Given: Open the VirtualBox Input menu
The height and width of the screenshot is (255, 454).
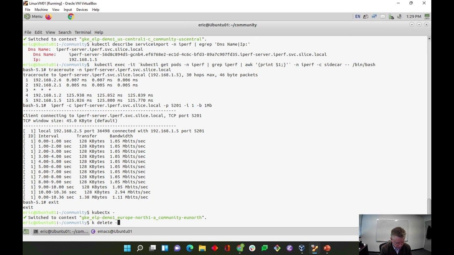Looking at the screenshot, I should coord(68,10).
